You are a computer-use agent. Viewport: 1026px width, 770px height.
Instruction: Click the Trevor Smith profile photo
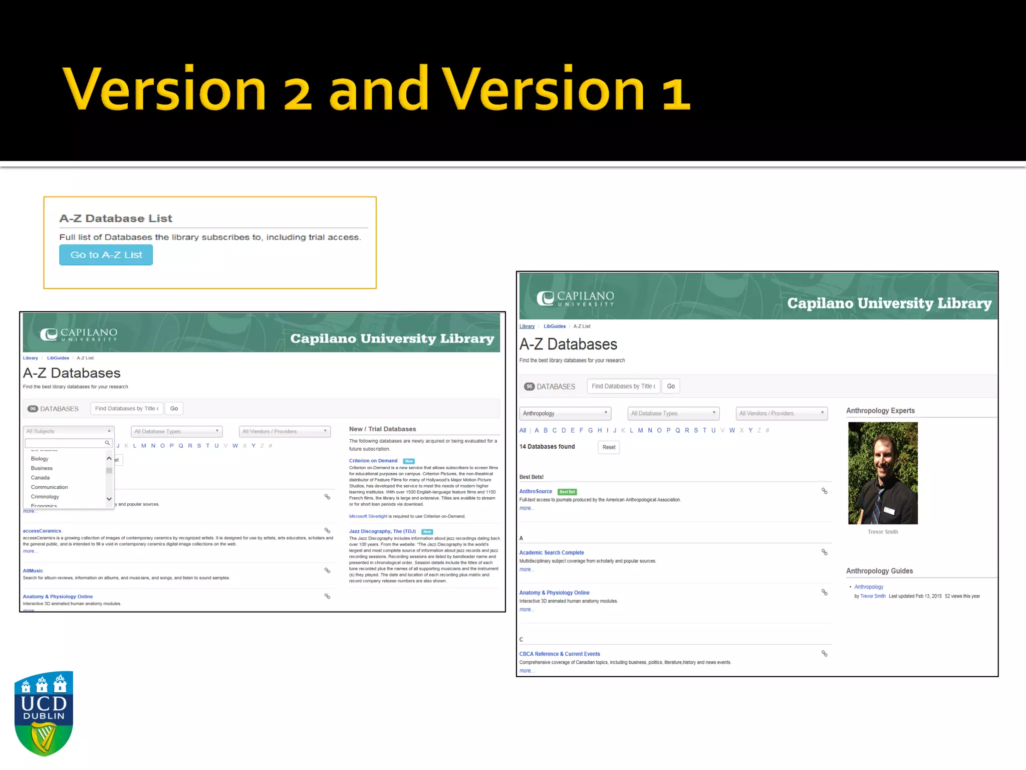pyautogui.click(x=883, y=473)
